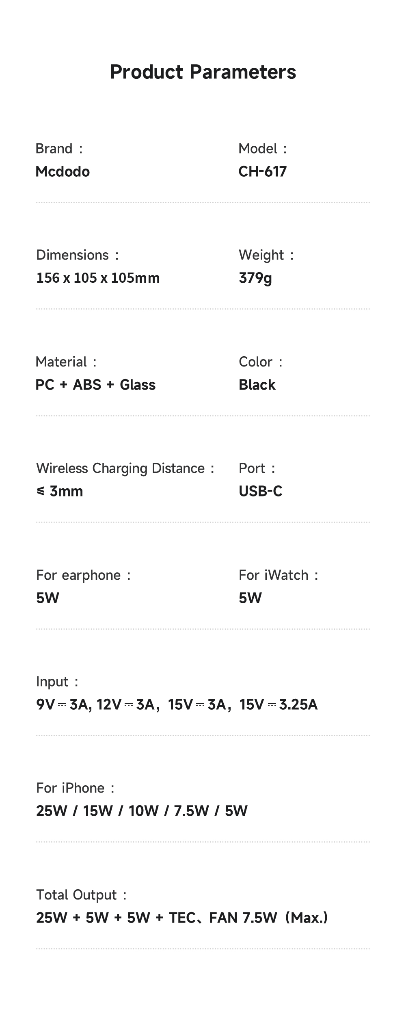Click the CH-617 model number
Screen dimensions: 406x1014
[262, 171]
